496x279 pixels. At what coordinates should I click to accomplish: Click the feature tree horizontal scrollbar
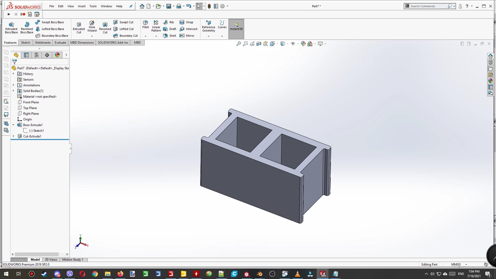(37, 254)
